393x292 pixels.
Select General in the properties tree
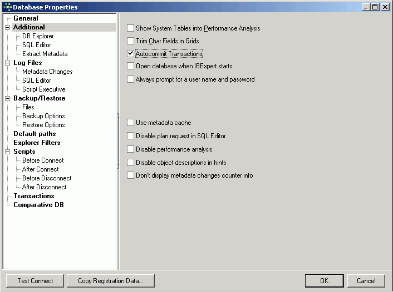coord(26,18)
